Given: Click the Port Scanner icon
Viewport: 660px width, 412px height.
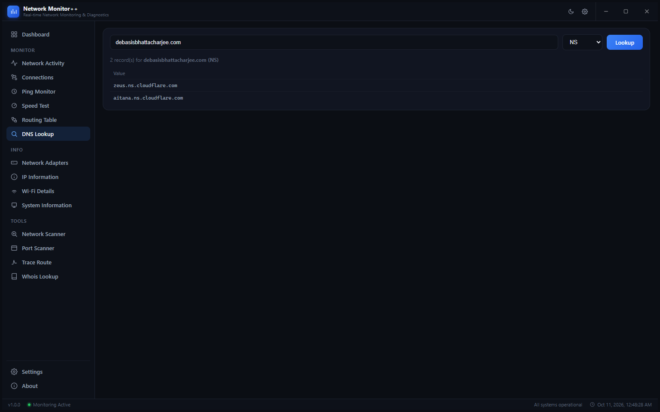Looking at the screenshot, I should pos(14,248).
